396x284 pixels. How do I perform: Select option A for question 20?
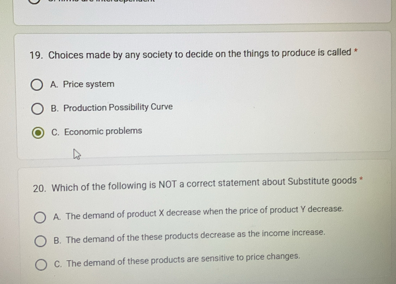click(40, 217)
